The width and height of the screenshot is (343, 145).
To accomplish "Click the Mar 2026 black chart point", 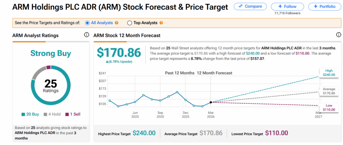I will [x=211, y=102].
